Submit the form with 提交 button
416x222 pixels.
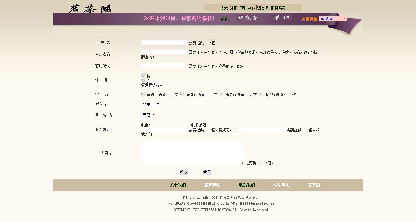(184, 172)
